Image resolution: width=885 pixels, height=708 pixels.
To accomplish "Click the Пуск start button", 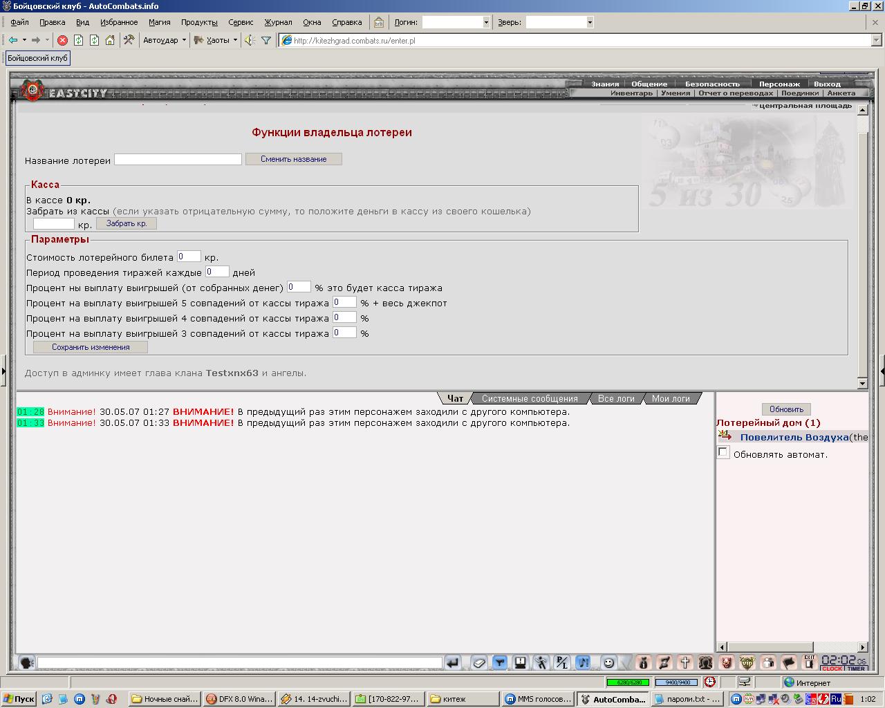I will pos(19,699).
